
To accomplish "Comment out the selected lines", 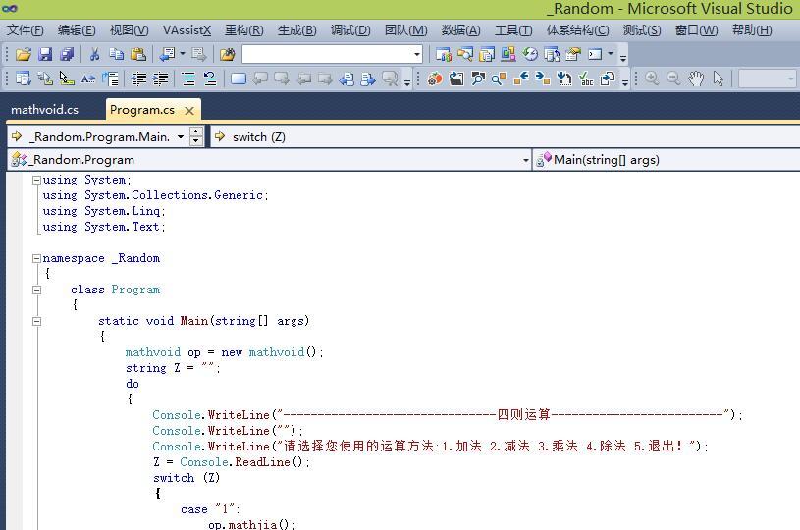I will tap(188, 79).
